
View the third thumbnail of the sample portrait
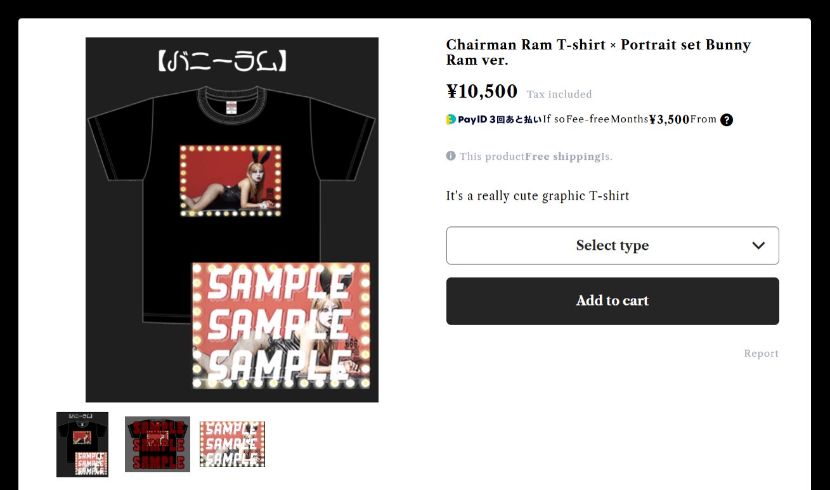[232, 444]
